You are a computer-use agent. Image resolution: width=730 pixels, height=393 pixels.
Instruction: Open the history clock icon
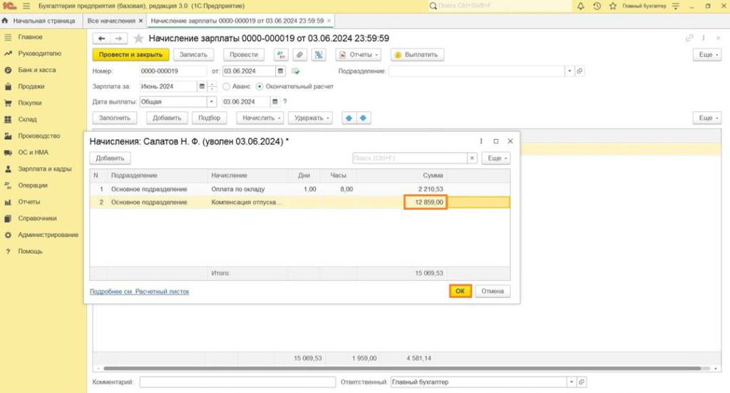(597, 6)
